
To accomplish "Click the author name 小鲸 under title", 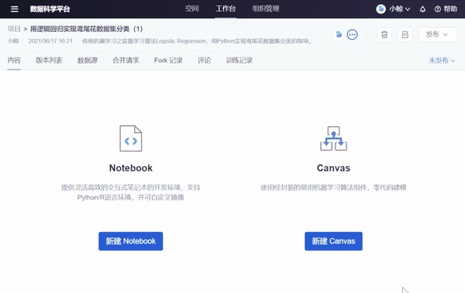I will [13, 41].
